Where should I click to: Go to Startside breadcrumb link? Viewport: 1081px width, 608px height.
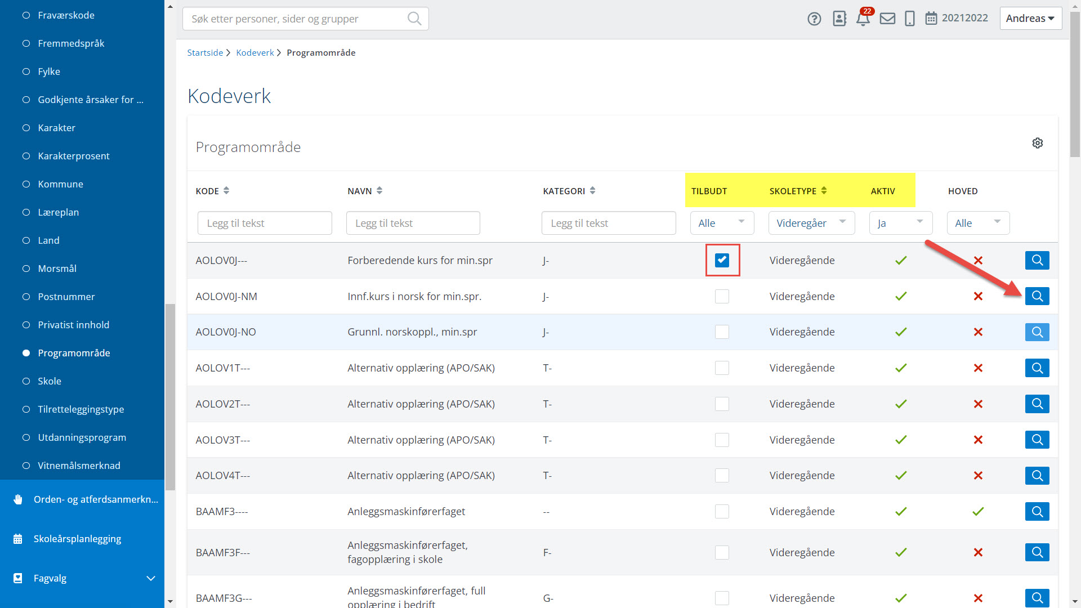tap(205, 52)
